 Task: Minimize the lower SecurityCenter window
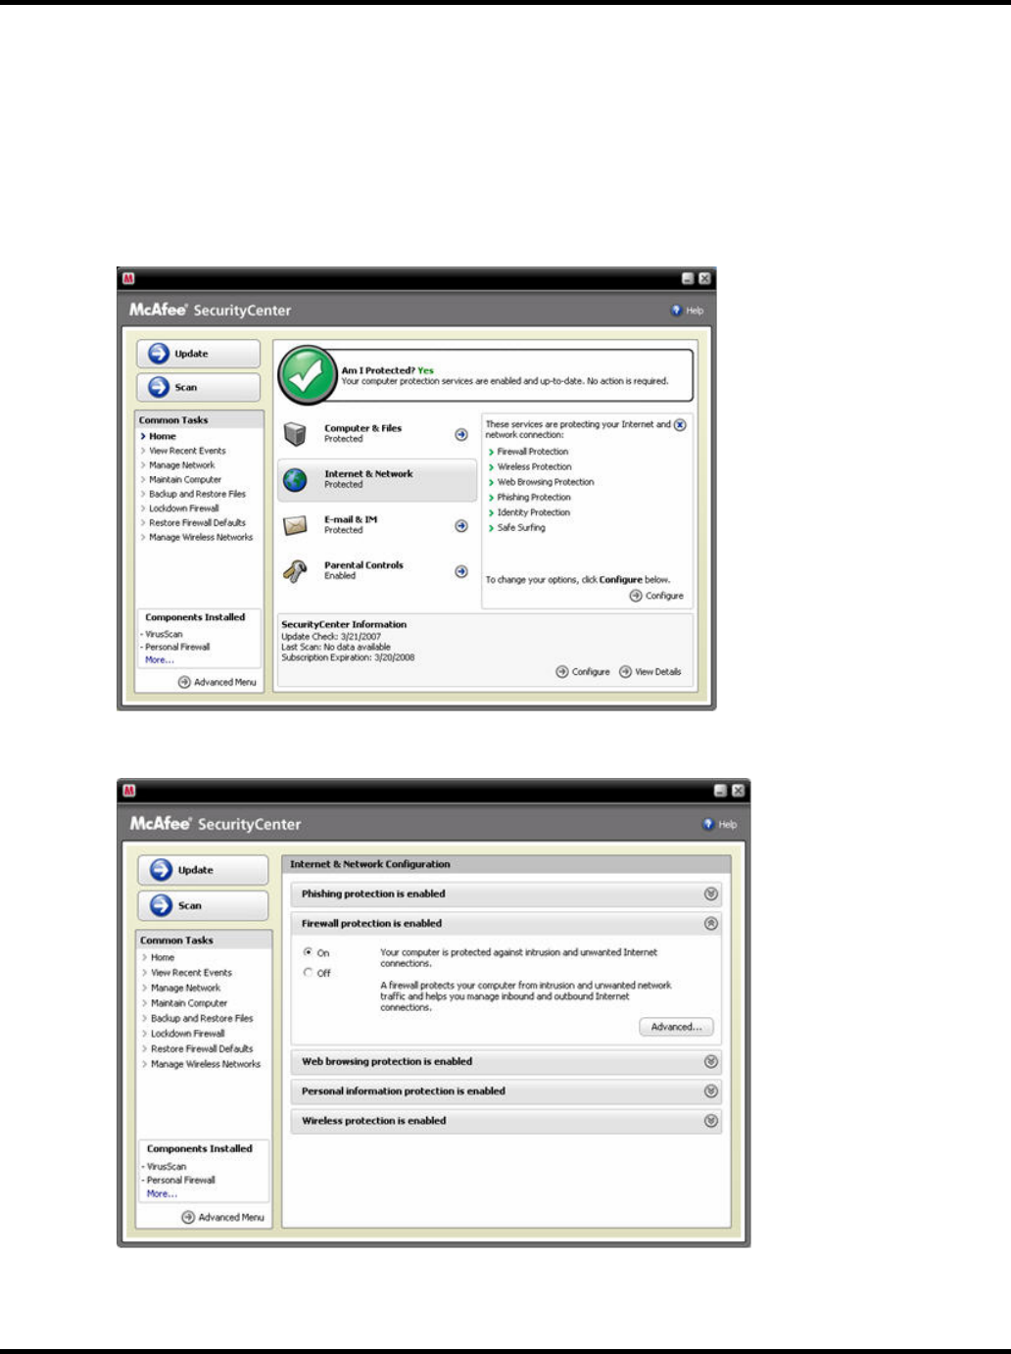pyautogui.click(x=721, y=791)
